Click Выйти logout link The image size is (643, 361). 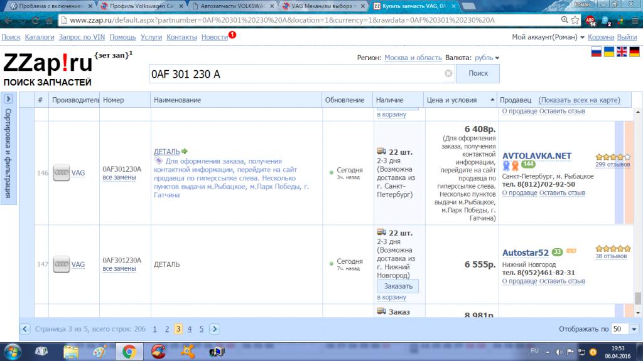(627, 37)
